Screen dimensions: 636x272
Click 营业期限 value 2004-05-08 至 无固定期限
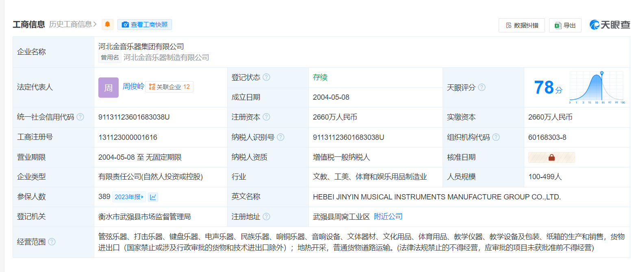click(x=140, y=157)
